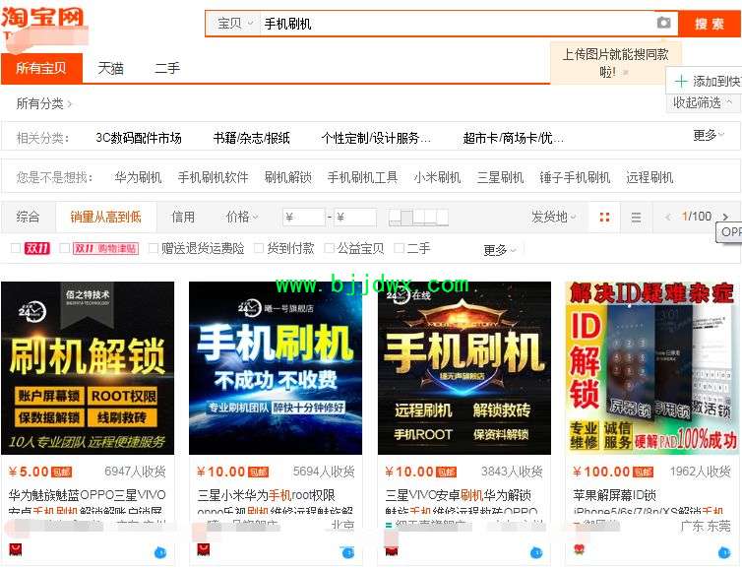
Task: Click the maximum price input field
Action: (355, 218)
